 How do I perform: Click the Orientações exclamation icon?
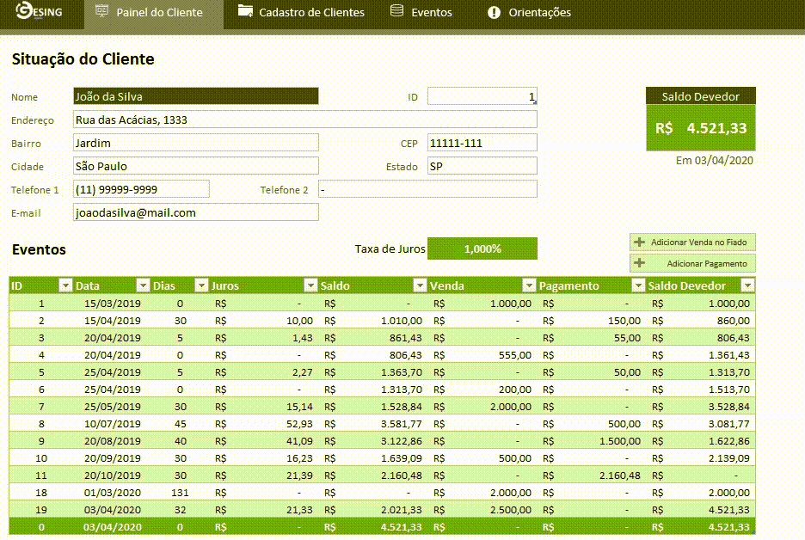[x=494, y=12]
